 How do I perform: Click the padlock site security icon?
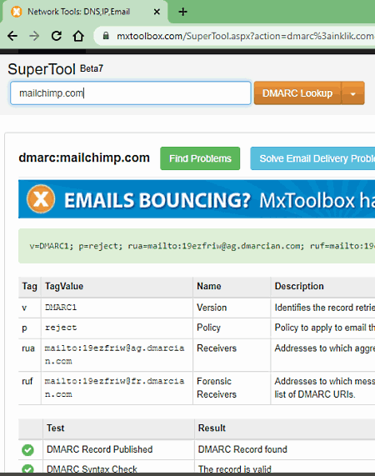106,36
